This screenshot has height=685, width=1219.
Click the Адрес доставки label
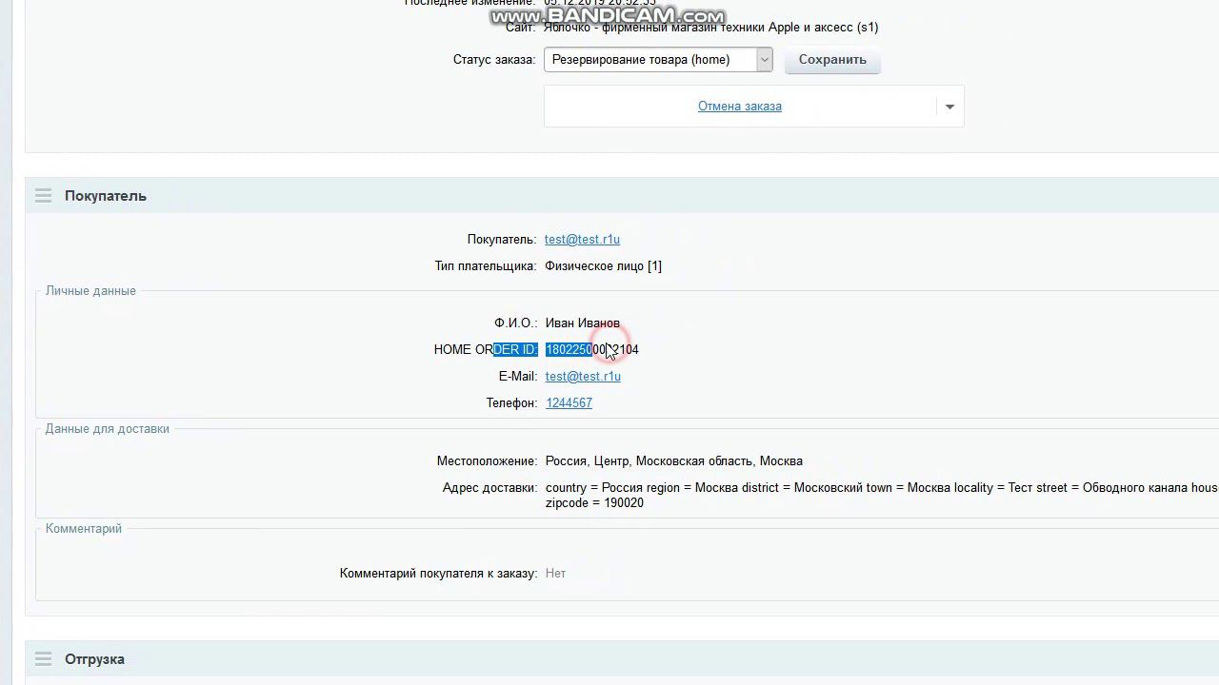coord(490,487)
